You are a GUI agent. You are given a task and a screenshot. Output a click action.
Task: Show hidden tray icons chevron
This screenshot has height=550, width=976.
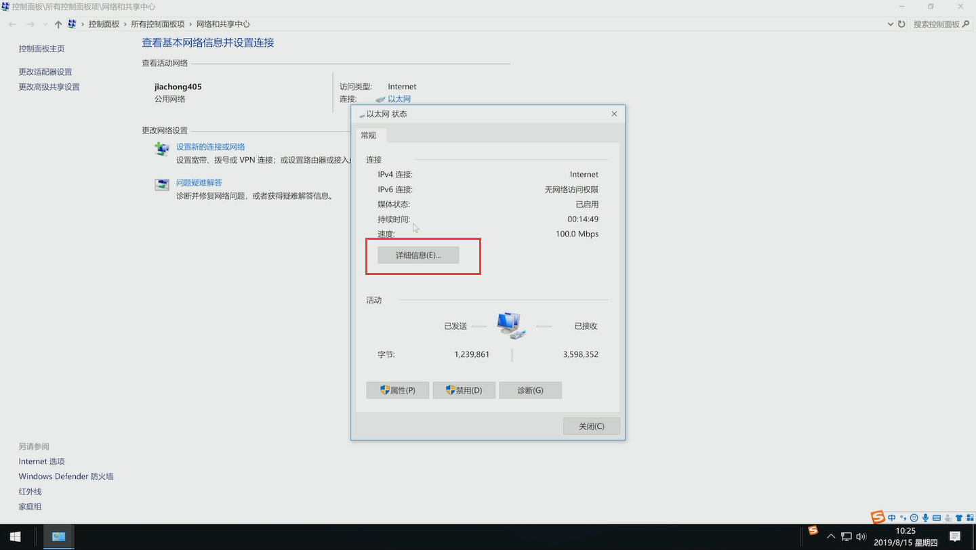(x=831, y=537)
